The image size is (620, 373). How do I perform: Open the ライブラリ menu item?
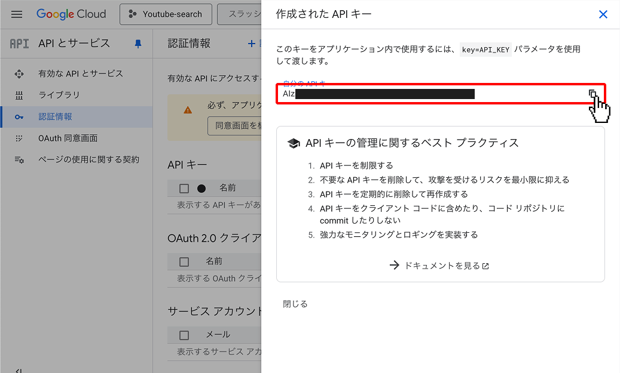click(59, 95)
